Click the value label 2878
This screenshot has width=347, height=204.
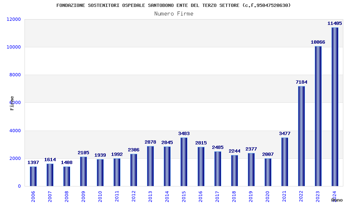(151, 142)
